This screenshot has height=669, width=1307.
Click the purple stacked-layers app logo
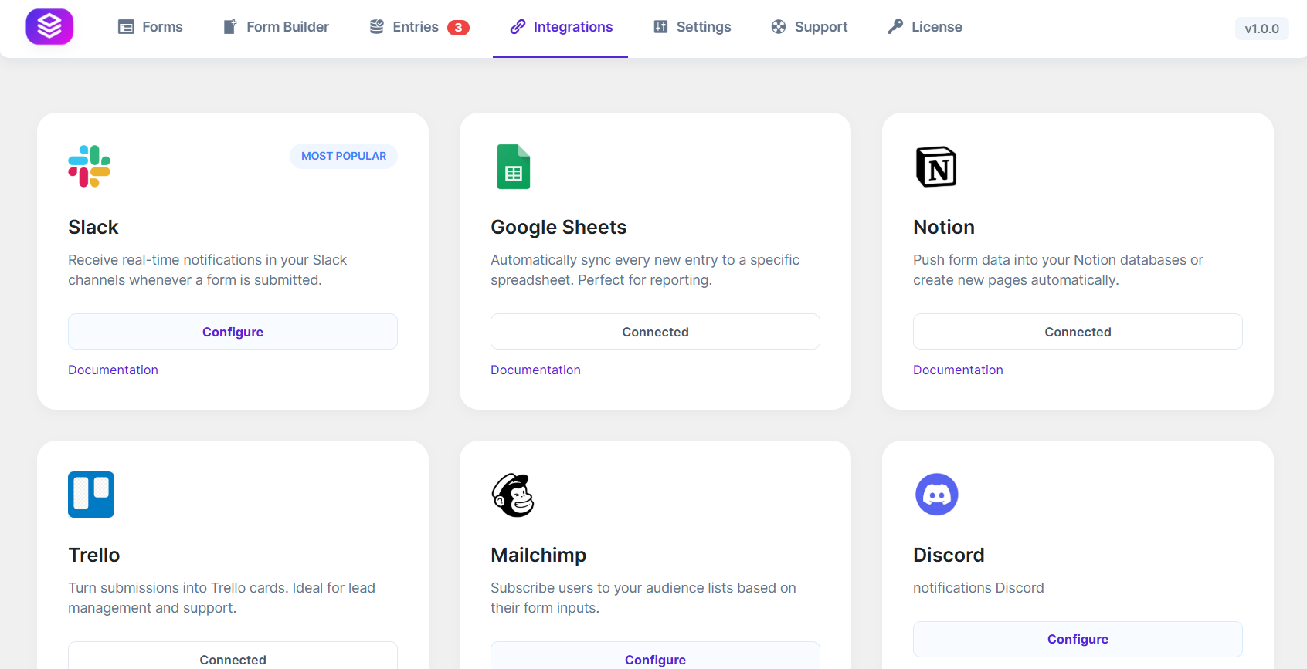click(x=49, y=26)
